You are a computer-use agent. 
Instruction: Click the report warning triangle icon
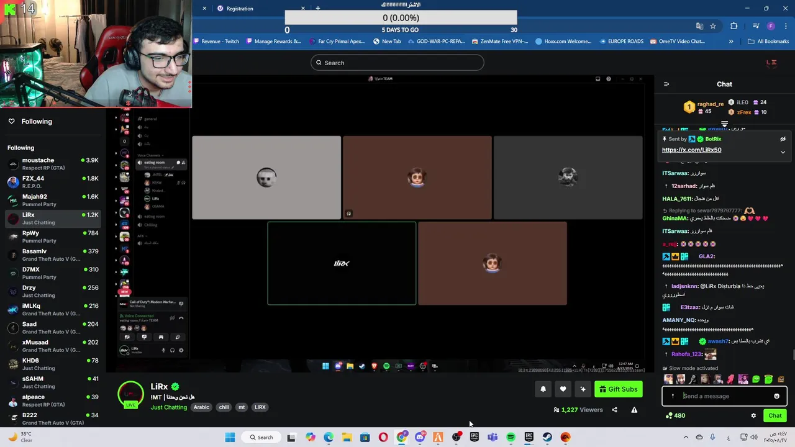pyautogui.click(x=634, y=410)
